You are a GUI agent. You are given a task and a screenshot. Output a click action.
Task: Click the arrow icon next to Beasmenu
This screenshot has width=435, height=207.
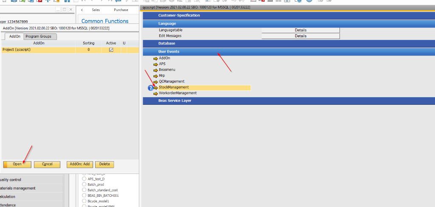pos(155,70)
